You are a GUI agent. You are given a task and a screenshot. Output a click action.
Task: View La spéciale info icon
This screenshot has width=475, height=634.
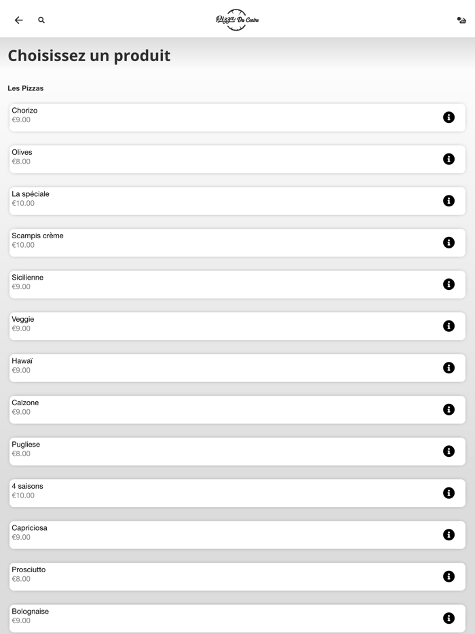coord(449,201)
